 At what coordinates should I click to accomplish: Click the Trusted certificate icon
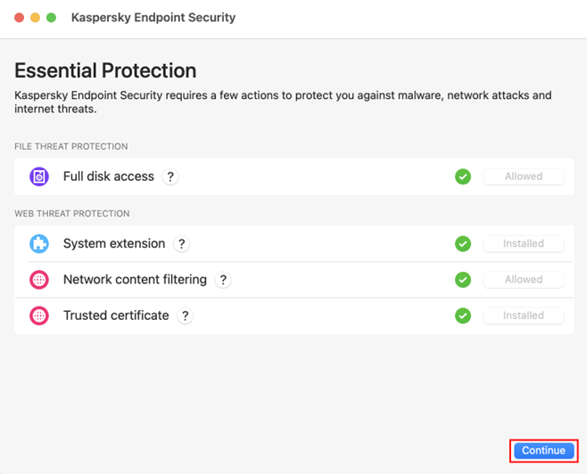(39, 315)
